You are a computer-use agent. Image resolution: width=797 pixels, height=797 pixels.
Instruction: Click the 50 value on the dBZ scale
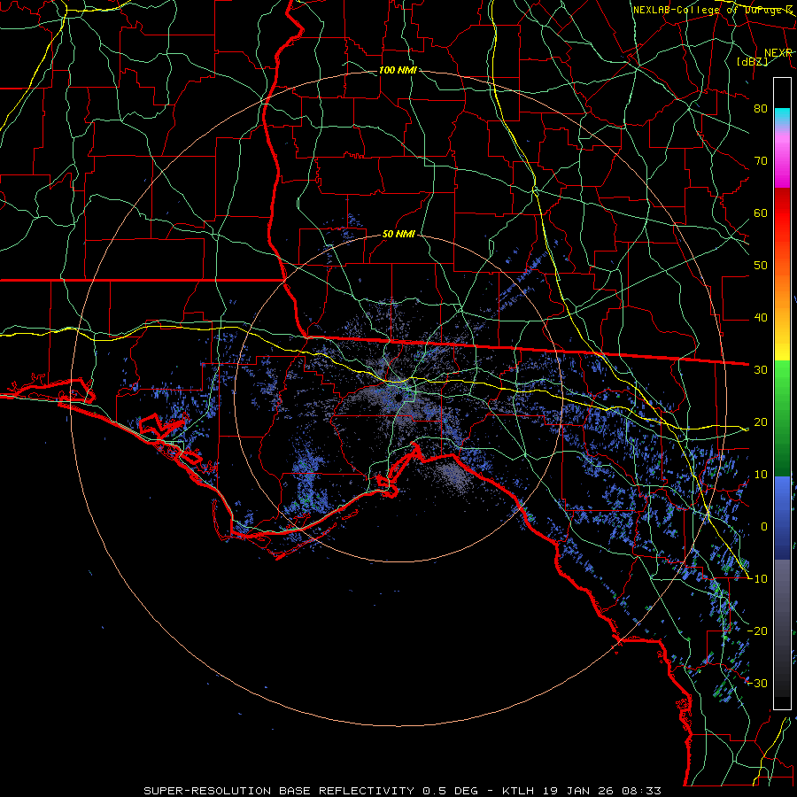761,266
